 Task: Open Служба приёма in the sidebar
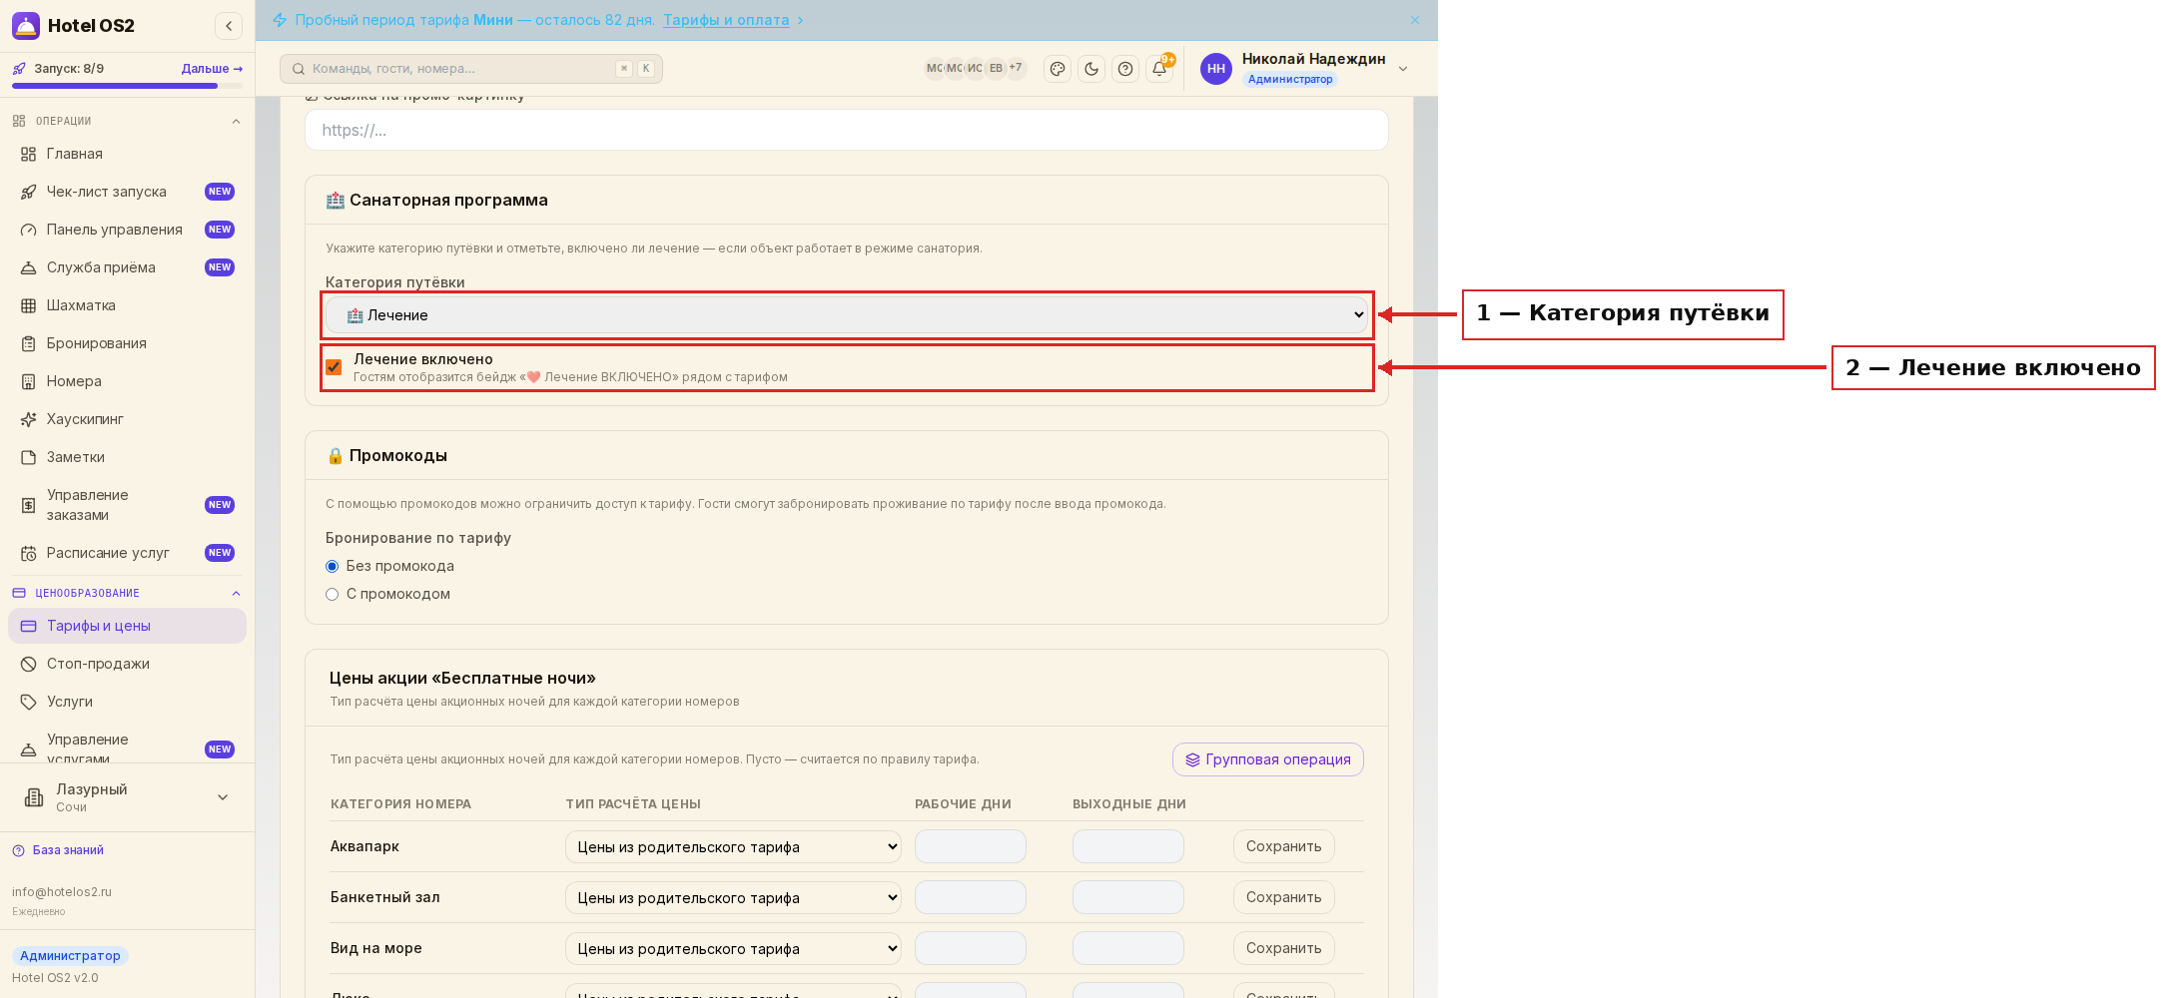coord(128,267)
